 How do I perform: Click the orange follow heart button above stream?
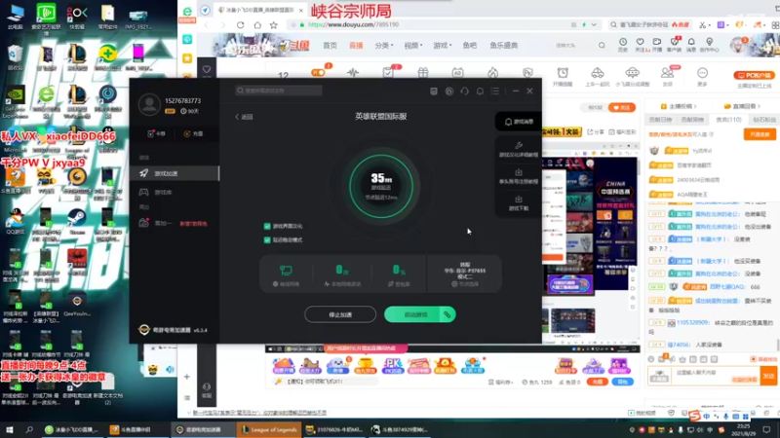622,107
